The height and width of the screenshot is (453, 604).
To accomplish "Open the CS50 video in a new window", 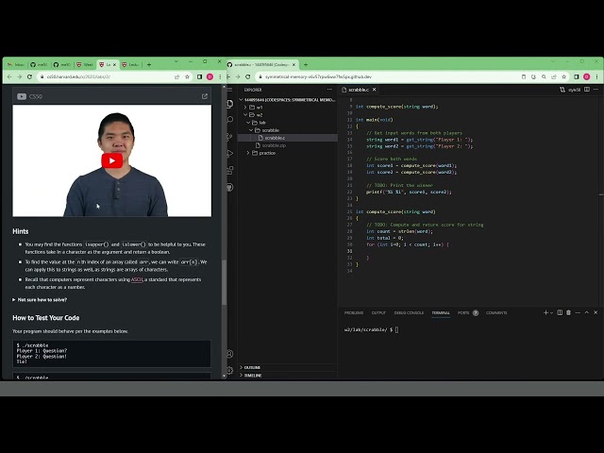I will click(x=205, y=96).
